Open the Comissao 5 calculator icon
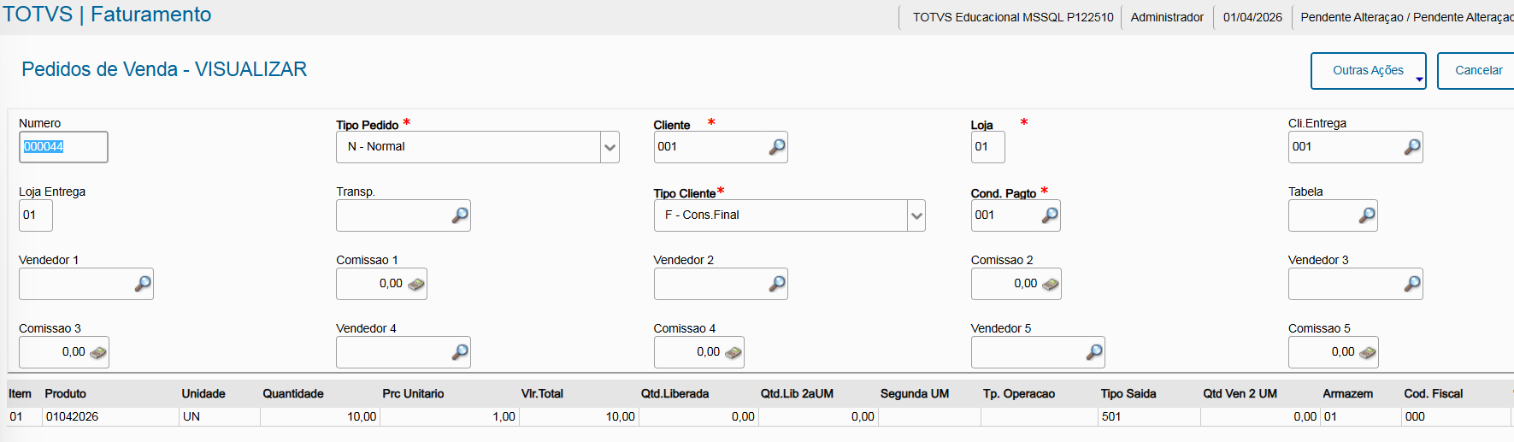Image resolution: width=1514 pixels, height=442 pixels. [x=1367, y=352]
